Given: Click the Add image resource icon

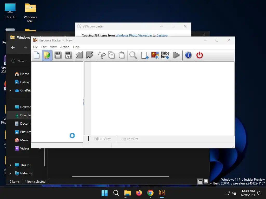Looking at the screenshot, I should pos(155,55).
